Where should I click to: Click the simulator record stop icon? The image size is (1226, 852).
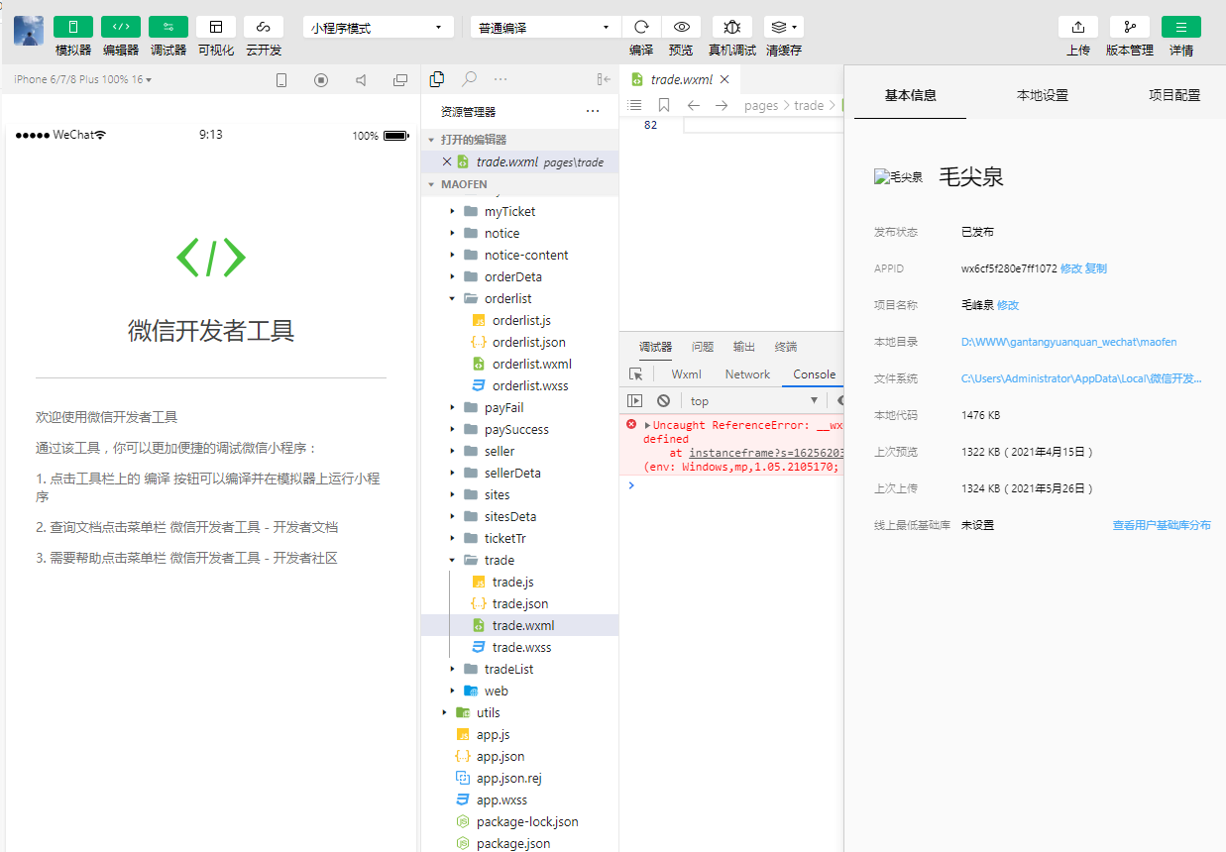coord(321,80)
